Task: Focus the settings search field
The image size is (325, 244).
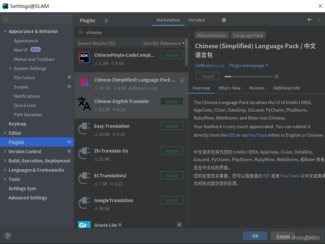Action: 37,19
